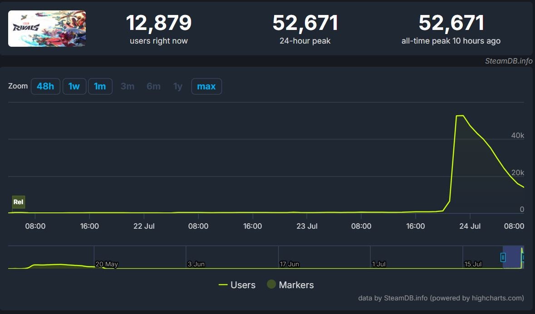Viewport: 535px width, 314px height.
Task: Click the green line Users legend icon
Action: [x=223, y=285]
